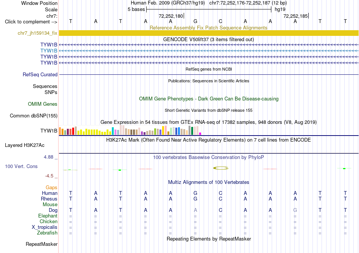Click the 4.88 PhyloP upper scale value
Viewport: 359px width, 253px height.
[48, 157]
